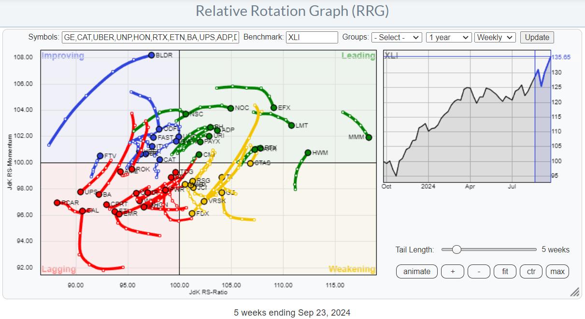Click the URI data point
The height and width of the screenshot is (319, 585).
tap(209, 136)
